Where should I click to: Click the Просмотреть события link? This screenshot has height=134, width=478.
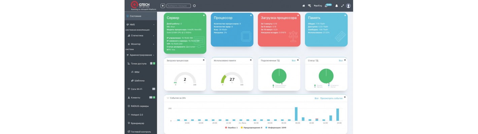[331, 98]
